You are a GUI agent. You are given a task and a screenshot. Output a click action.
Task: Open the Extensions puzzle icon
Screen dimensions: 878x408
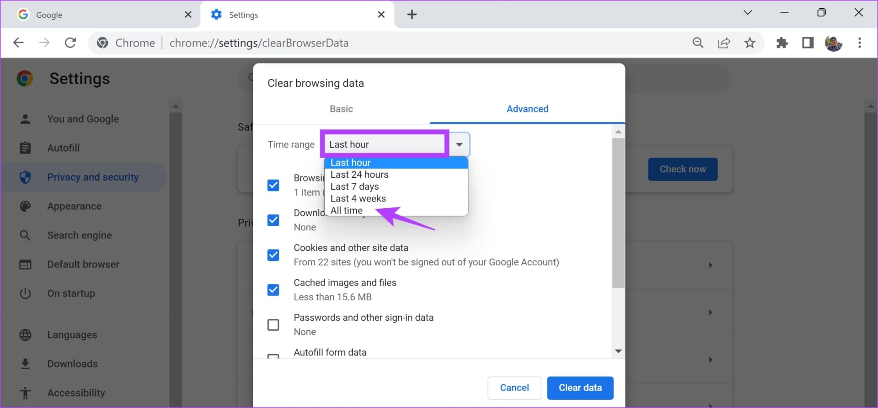pos(782,43)
